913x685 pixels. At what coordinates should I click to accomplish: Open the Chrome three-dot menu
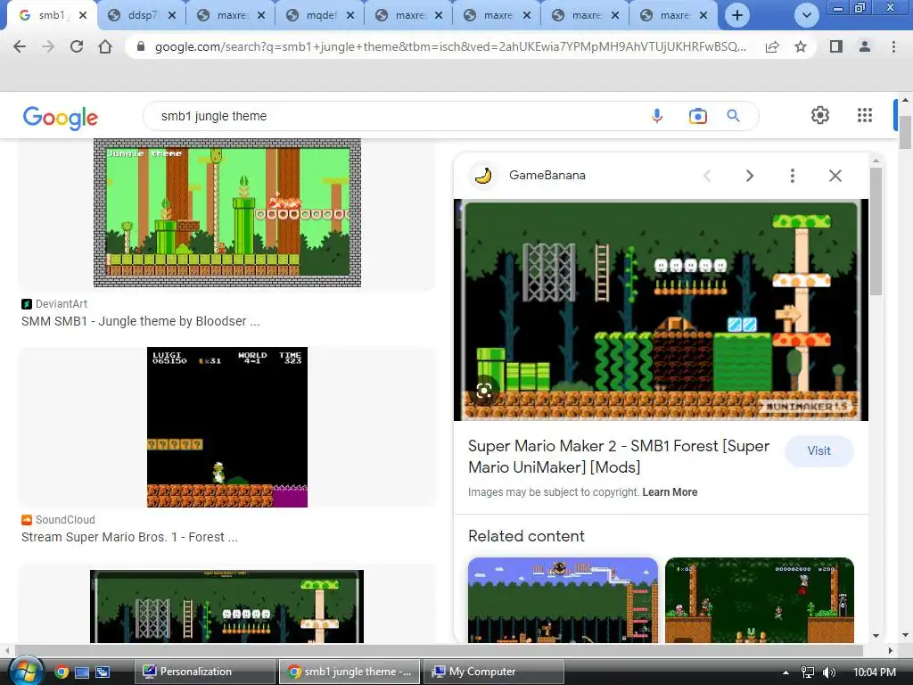(893, 46)
